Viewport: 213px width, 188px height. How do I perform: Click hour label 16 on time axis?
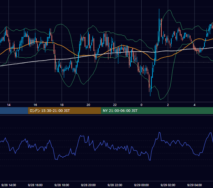pyautogui.click(x=35, y=105)
